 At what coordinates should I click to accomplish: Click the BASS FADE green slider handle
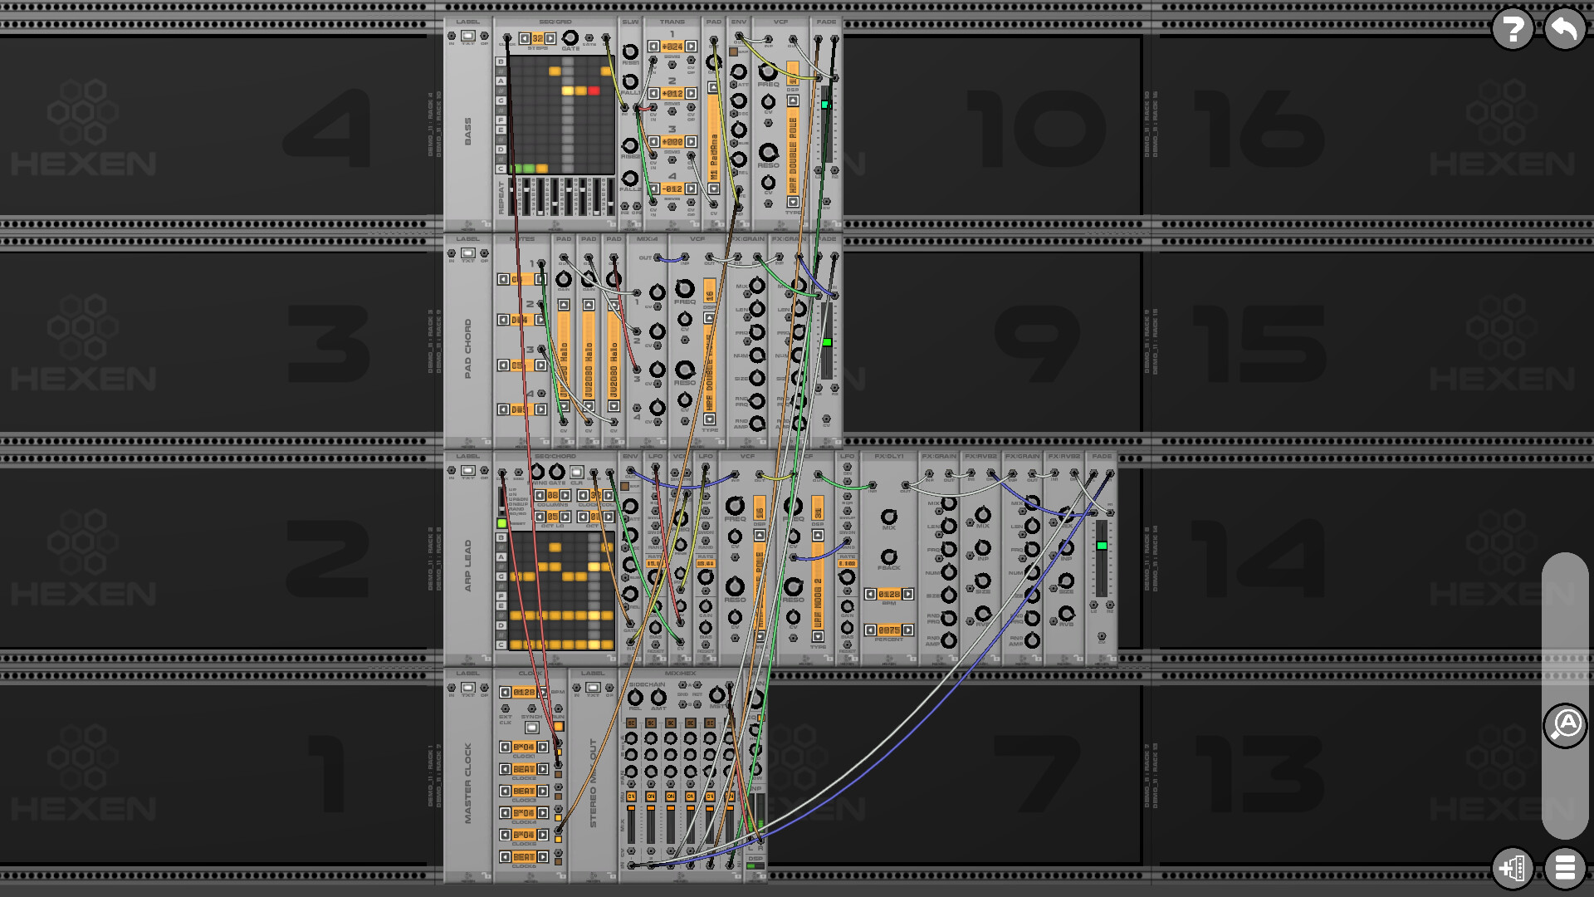825,105
